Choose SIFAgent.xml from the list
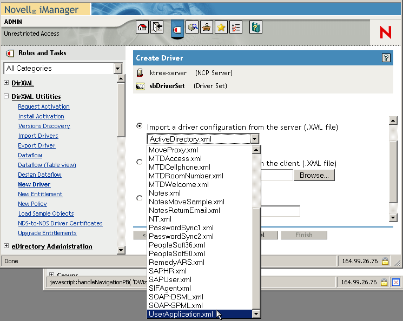Image resolution: width=403 pixels, height=321 pixels. click(x=200, y=288)
